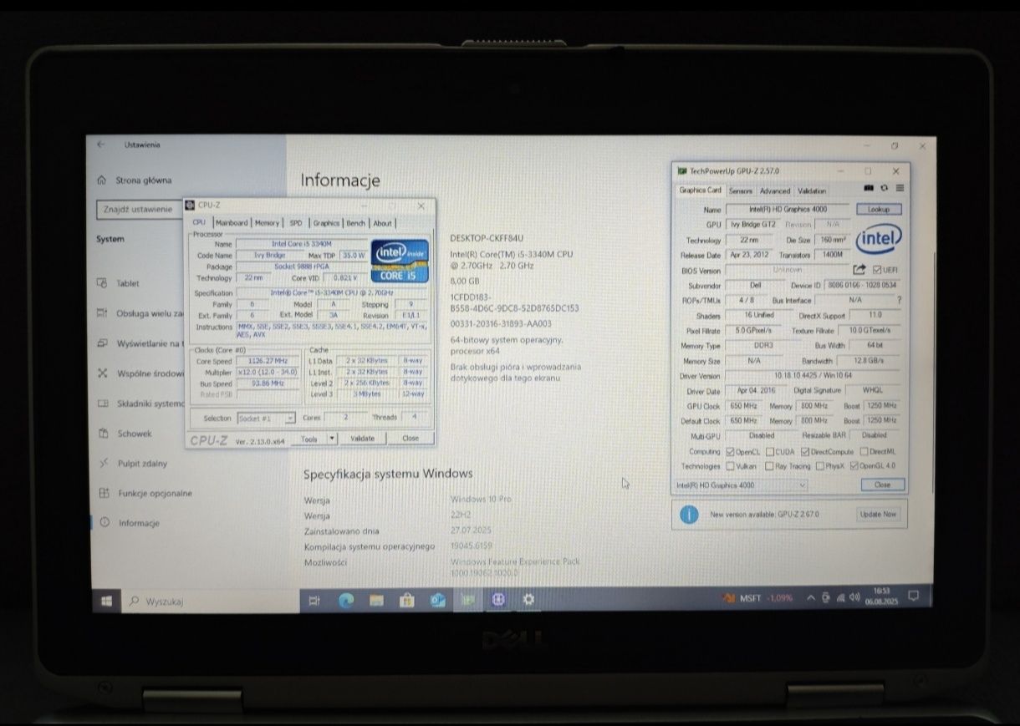Click the CPU-Z title bar app icon
Viewport: 1020px width, 726px height.
point(191,205)
